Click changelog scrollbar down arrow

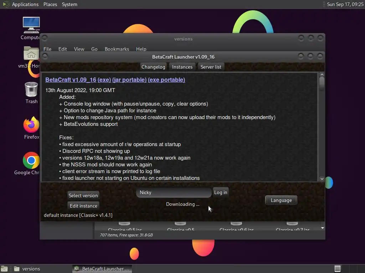coord(322,179)
